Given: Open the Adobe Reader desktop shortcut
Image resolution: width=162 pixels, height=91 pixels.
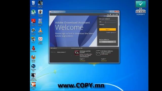Looking at the screenshot, I should pyautogui.click(x=33, y=22).
